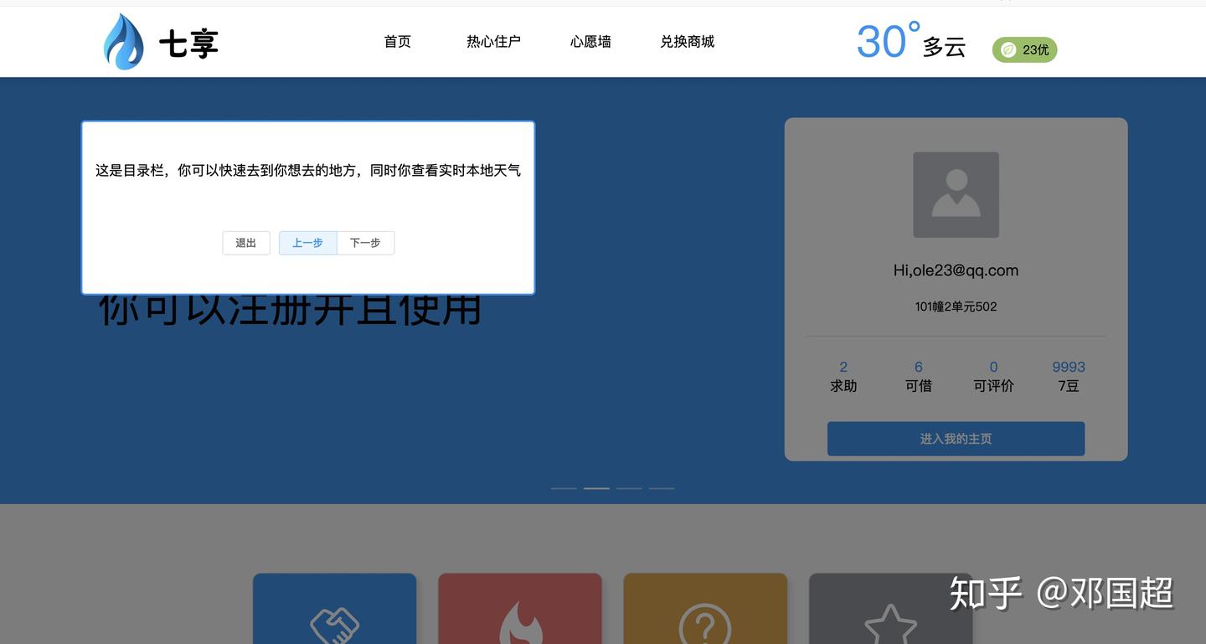Viewport: 1206px width, 644px height.
Task: Select the blue handshake sharing tile
Action: 334,611
